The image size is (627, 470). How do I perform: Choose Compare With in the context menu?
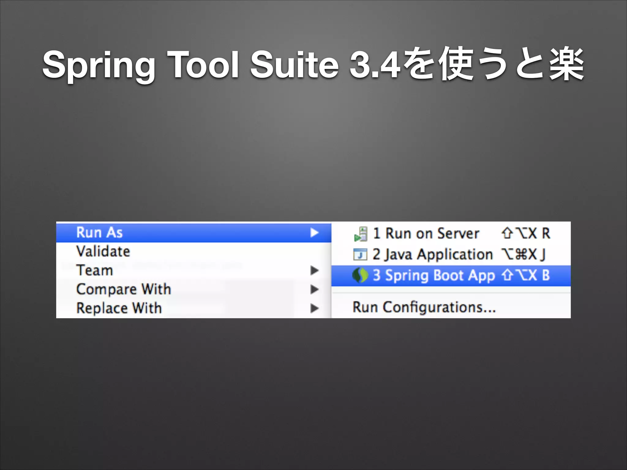coord(193,289)
